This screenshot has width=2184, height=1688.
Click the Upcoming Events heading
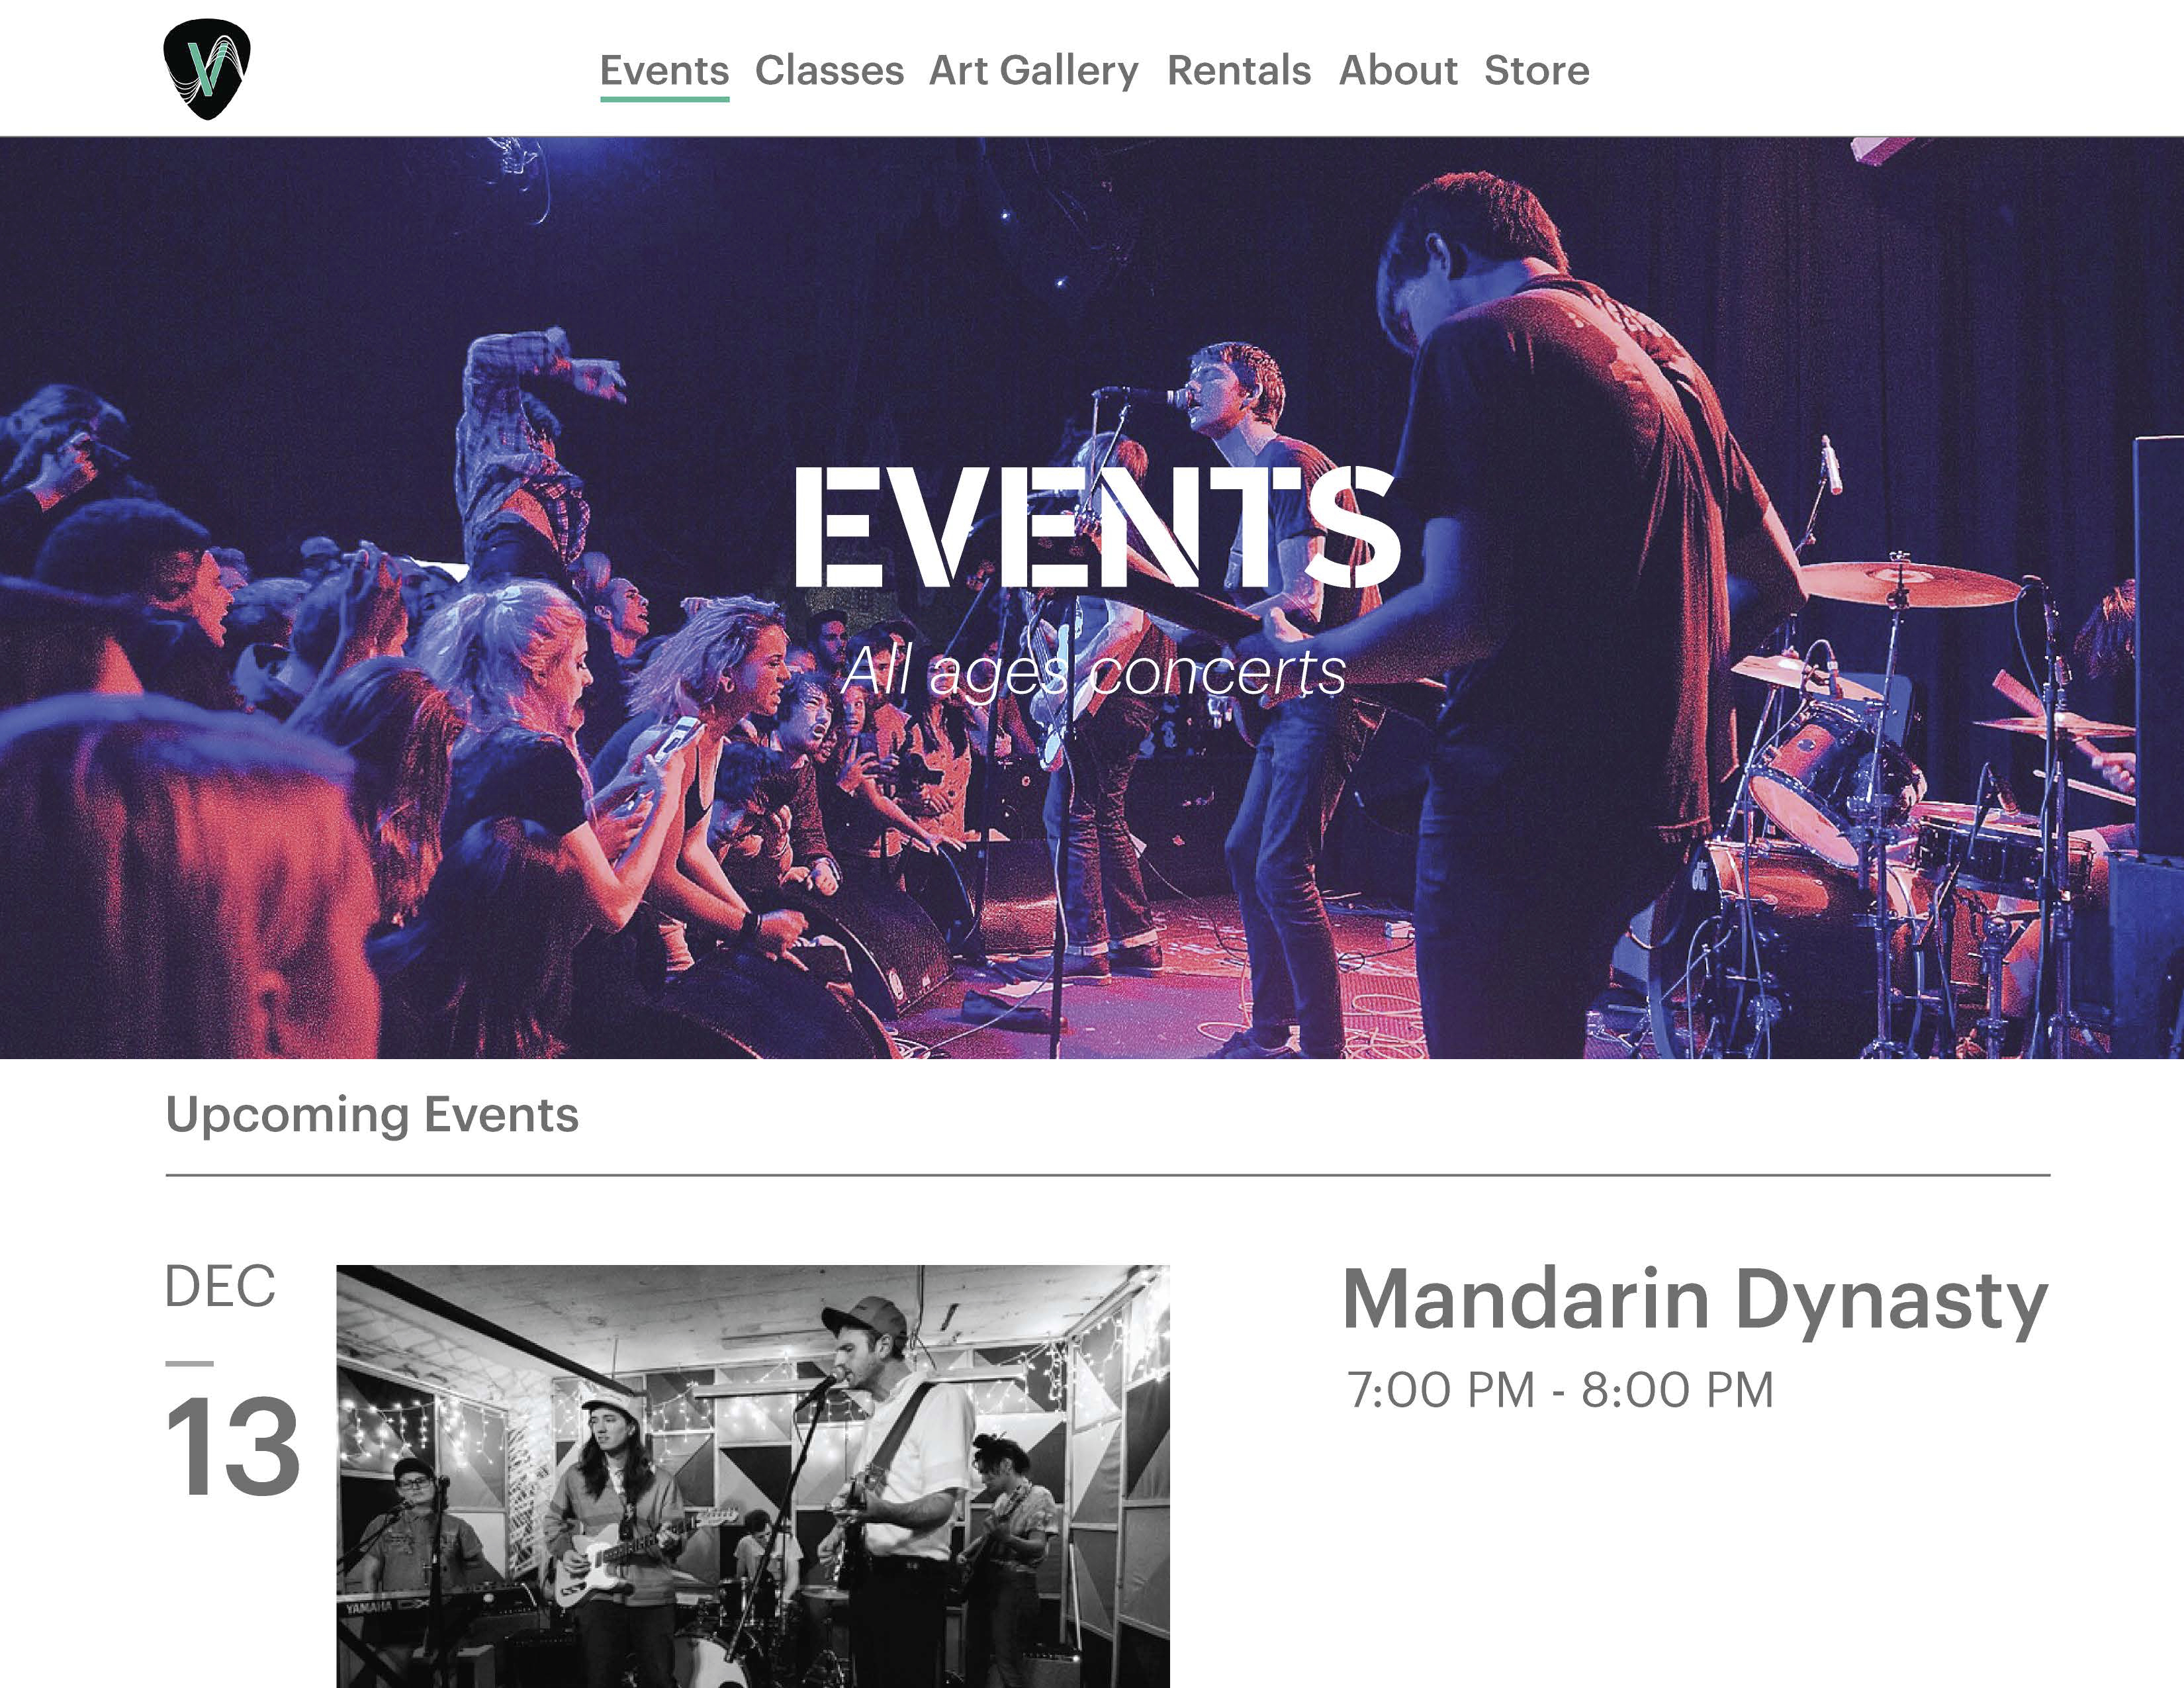(x=372, y=1115)
